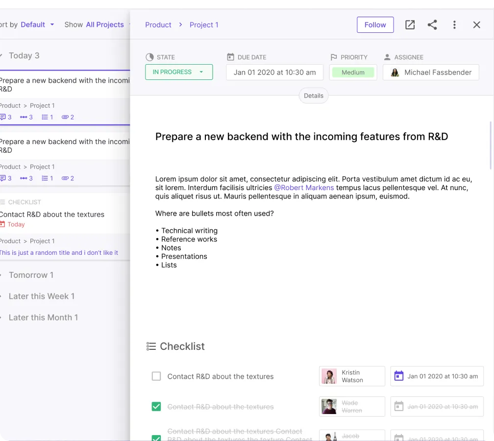Screen dimensions: 494x441
Task: Open the IN PROGRESS state dropdown
Action: click(x=178, y=72)
